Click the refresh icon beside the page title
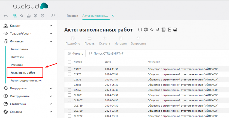Viewport: 229px width, 118px height. [x=140, y=30]
